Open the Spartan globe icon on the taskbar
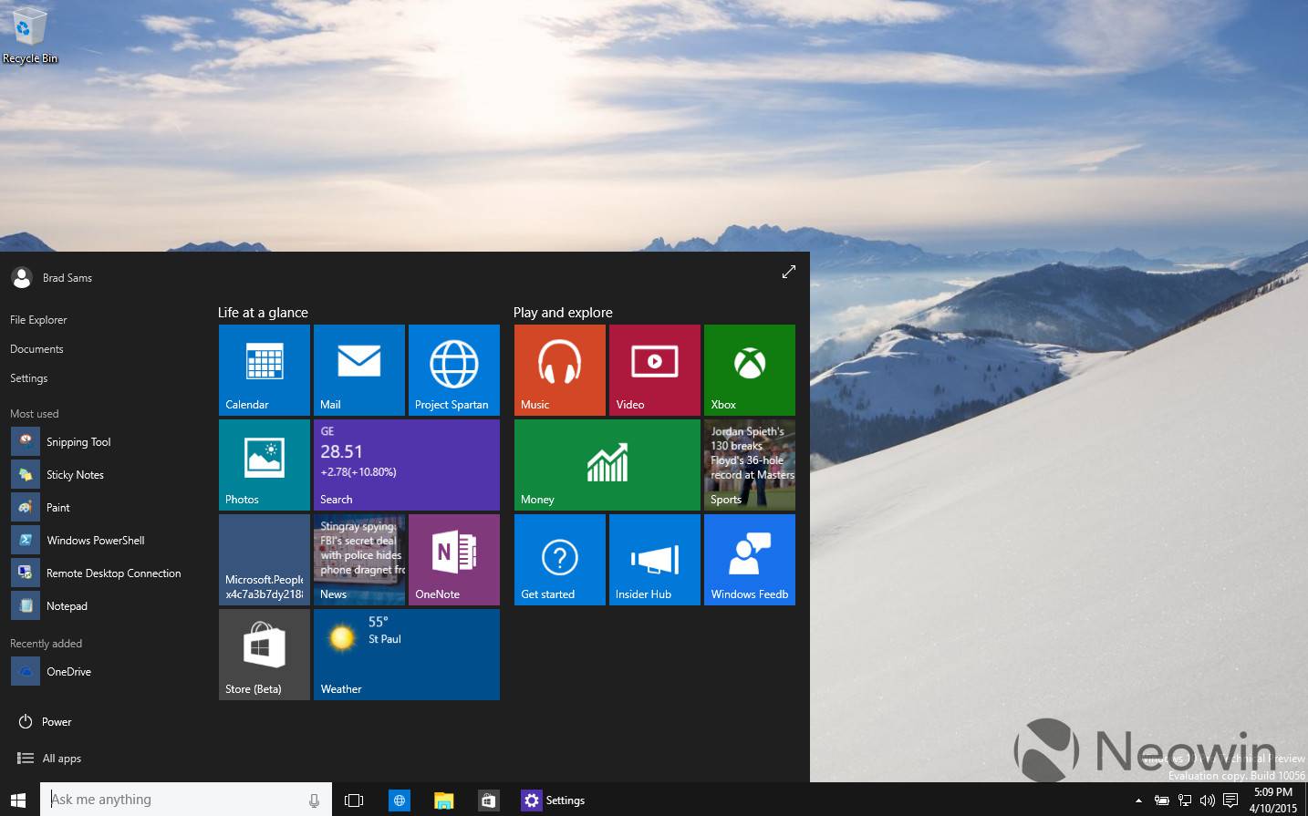Screen dimensions: 1308x816 pos(399,801)
